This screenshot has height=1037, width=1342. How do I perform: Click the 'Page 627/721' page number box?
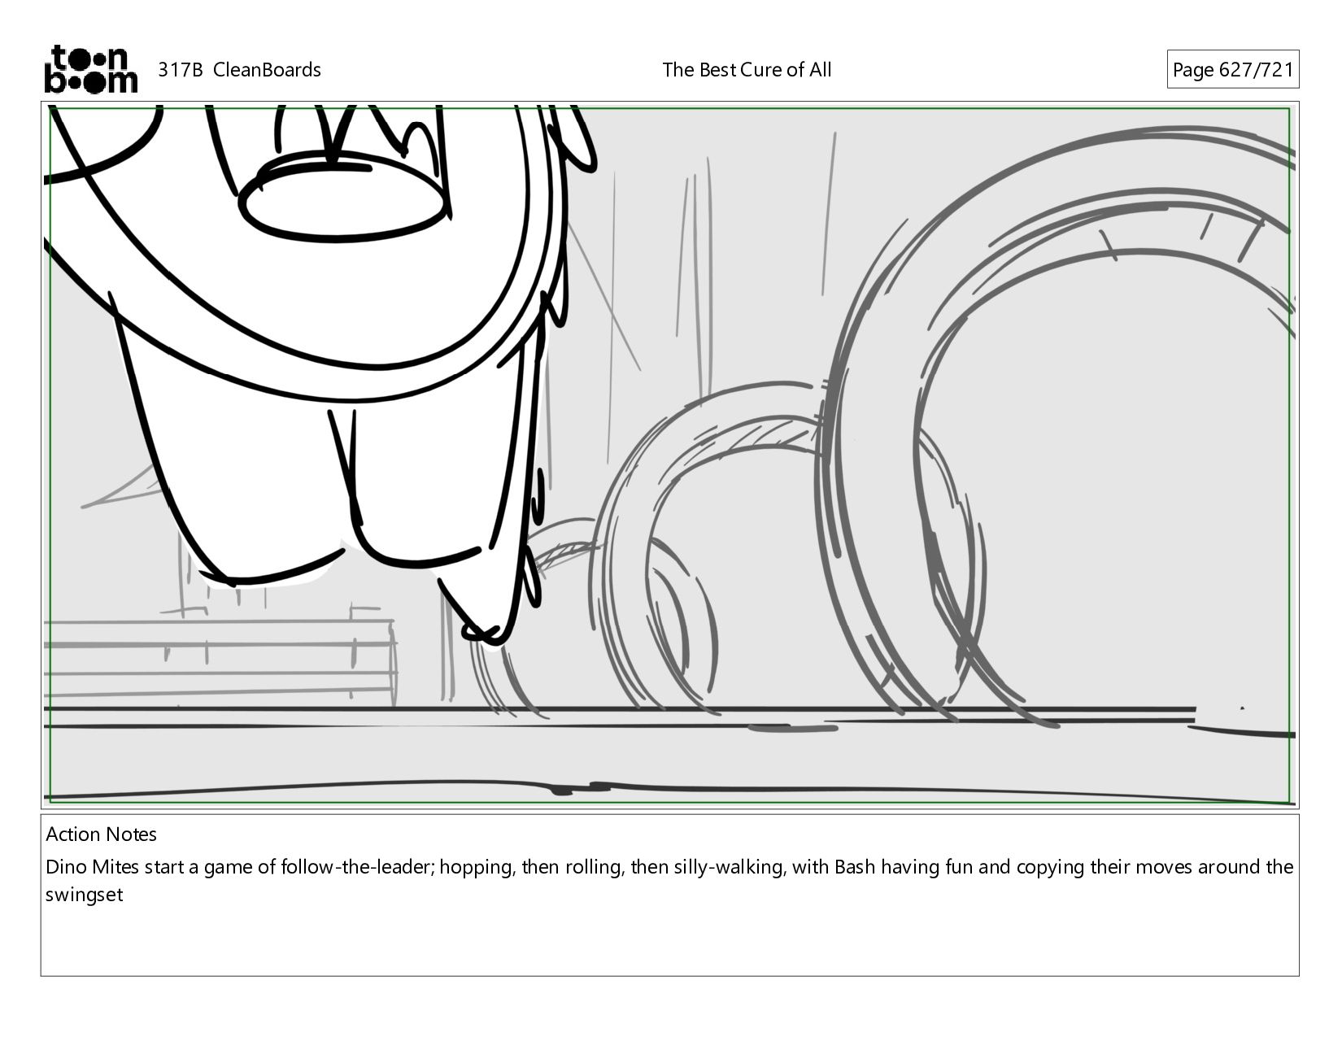[x=1233, y=70]
